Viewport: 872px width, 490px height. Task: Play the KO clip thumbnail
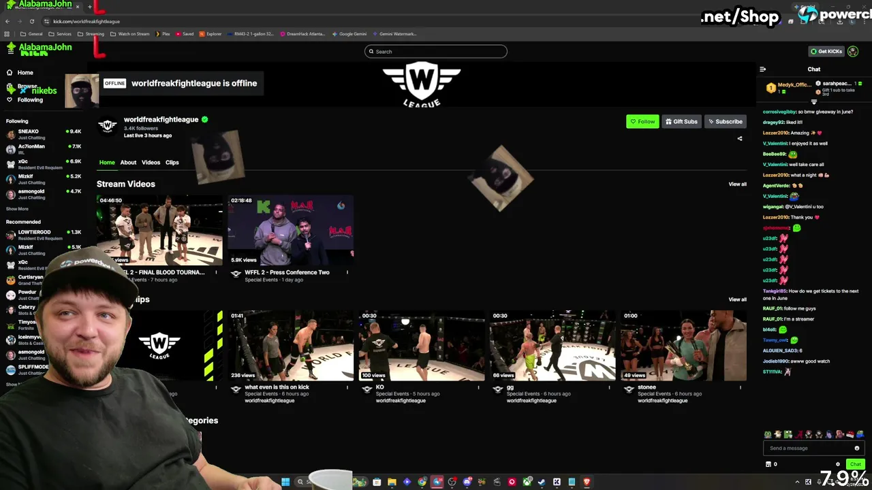pyautogui.click(x=422, y=346)
